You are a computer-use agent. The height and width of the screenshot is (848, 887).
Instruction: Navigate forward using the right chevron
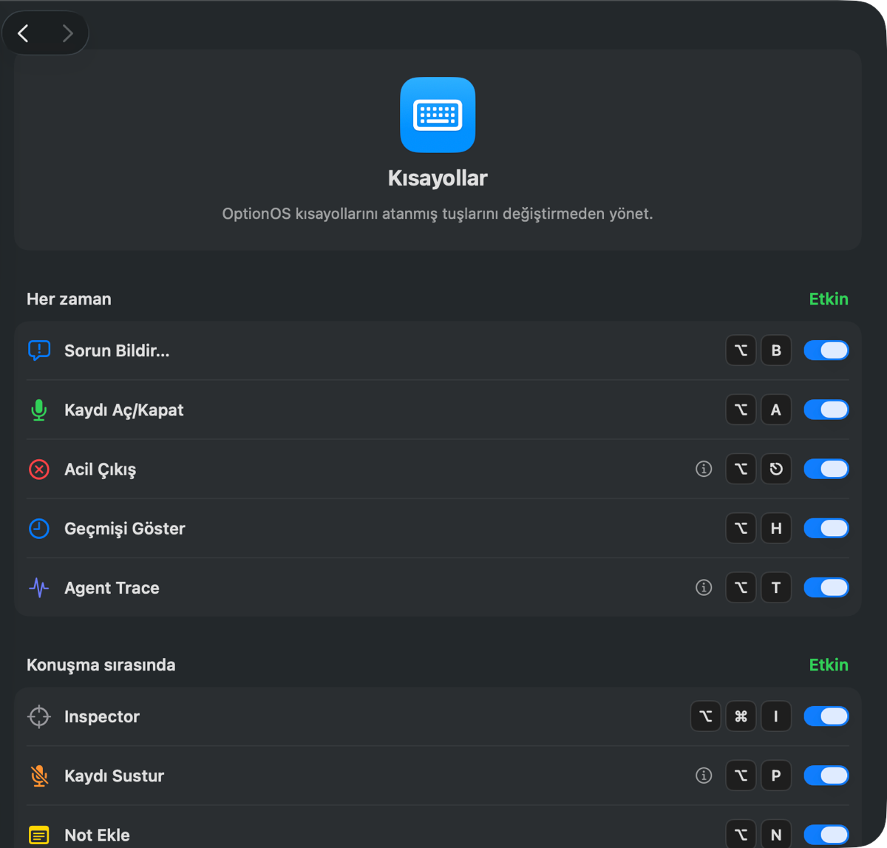click(x=67, y=33)
